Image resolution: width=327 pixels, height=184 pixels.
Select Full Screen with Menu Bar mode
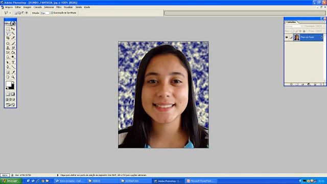(x=10, y=100)
